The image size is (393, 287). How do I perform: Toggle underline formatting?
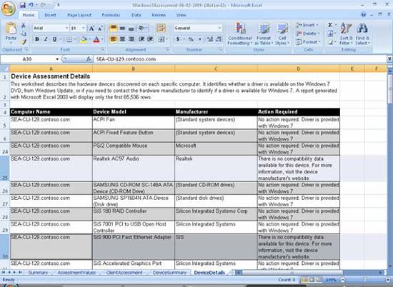(x=54, y=39)
